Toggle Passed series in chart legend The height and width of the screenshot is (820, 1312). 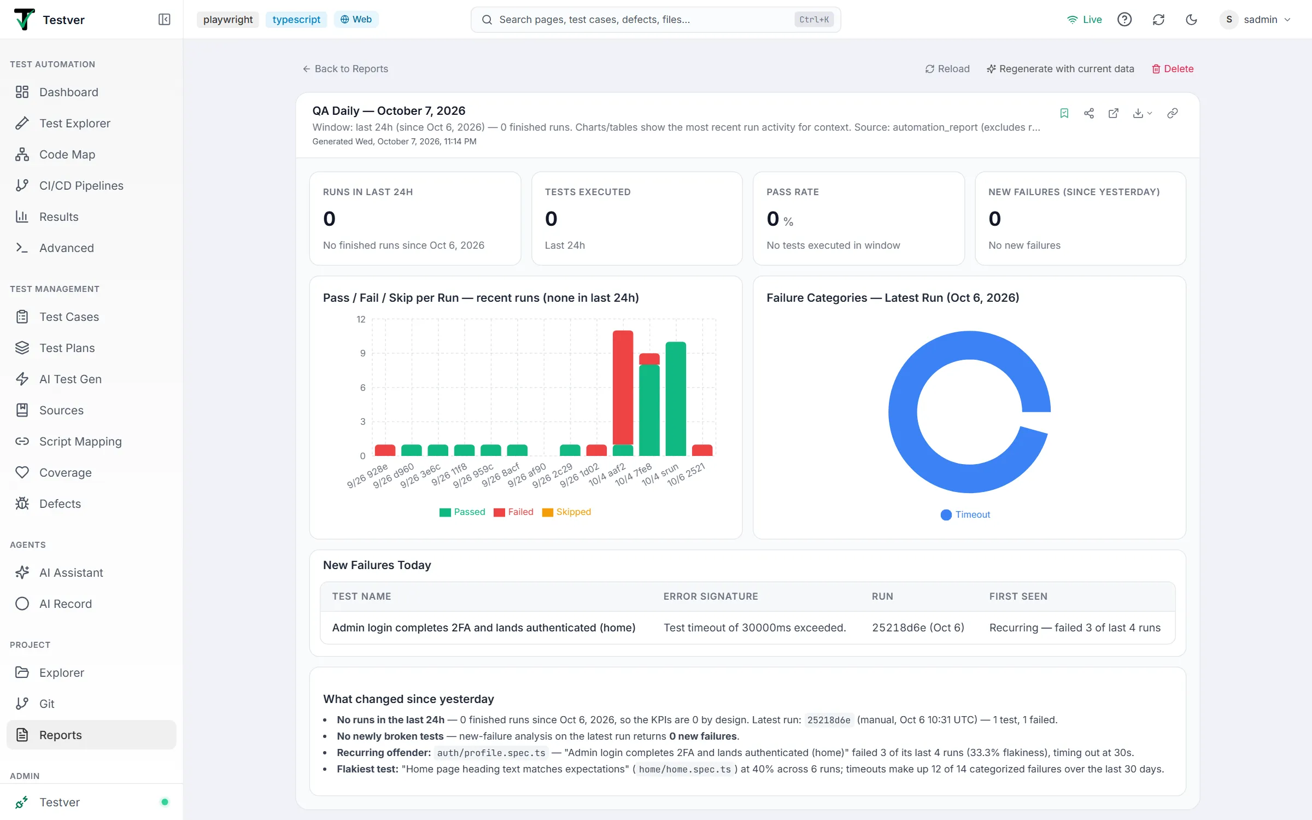point(462,512)
